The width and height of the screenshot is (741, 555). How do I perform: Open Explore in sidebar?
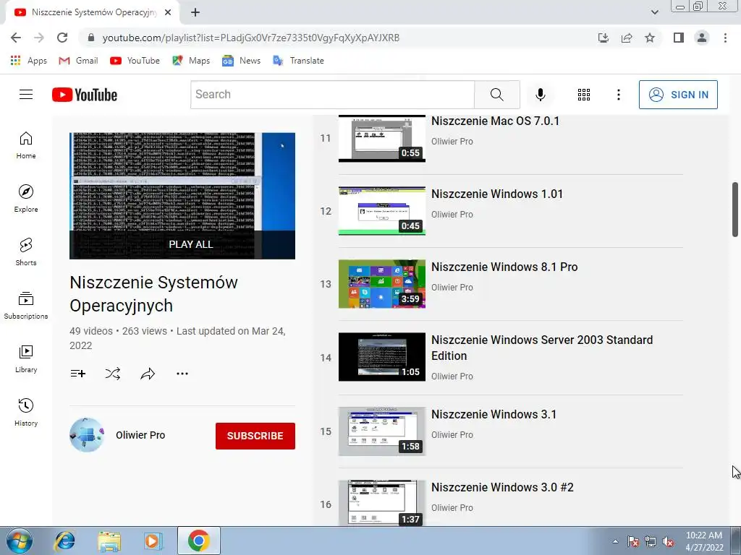click(x=26, y=198)
